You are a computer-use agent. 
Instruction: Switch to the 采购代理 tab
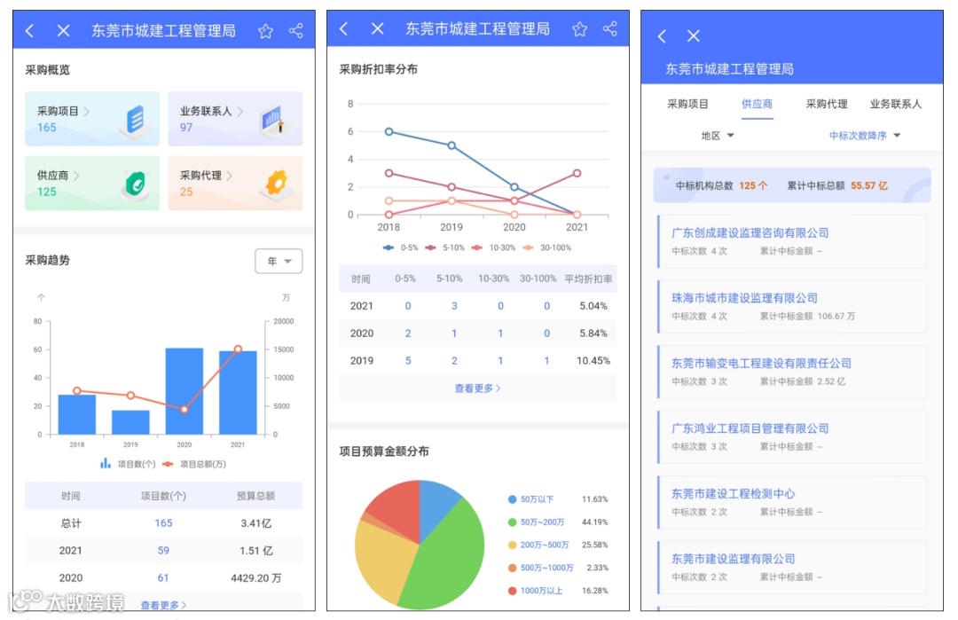click(826, 105)
